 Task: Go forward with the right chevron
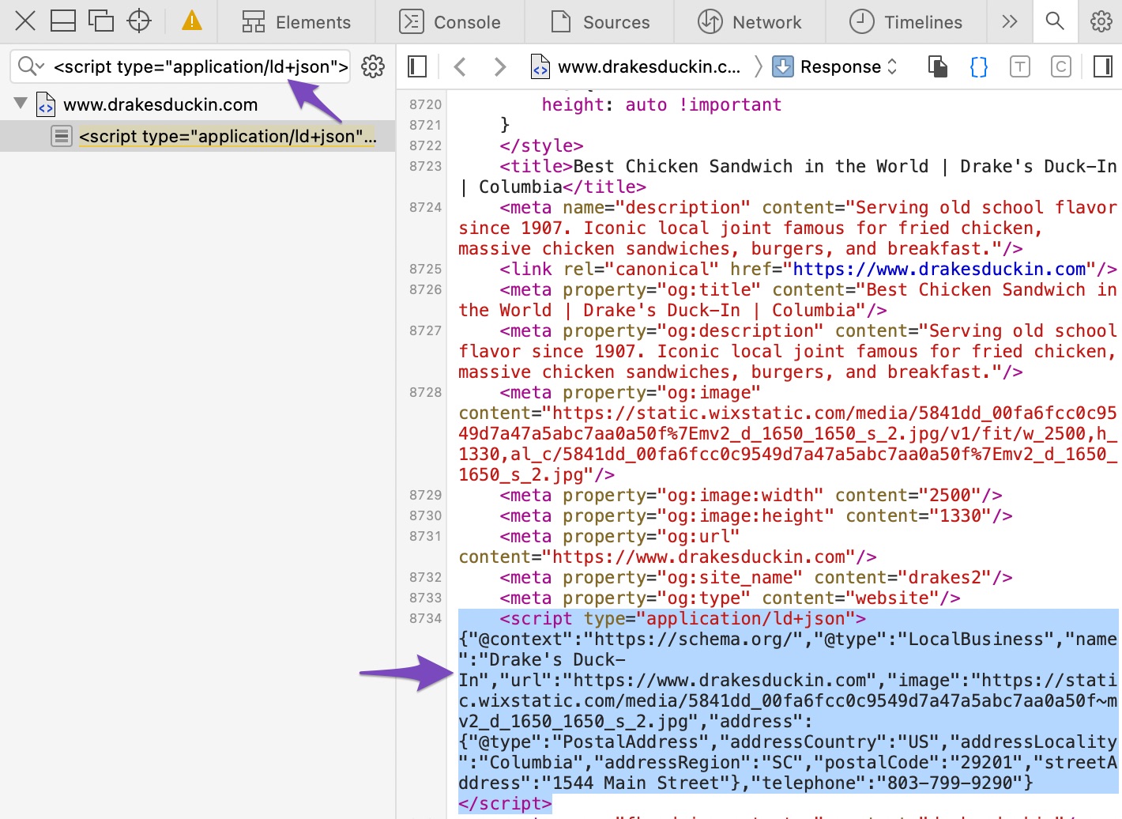(x=499, y=66)
